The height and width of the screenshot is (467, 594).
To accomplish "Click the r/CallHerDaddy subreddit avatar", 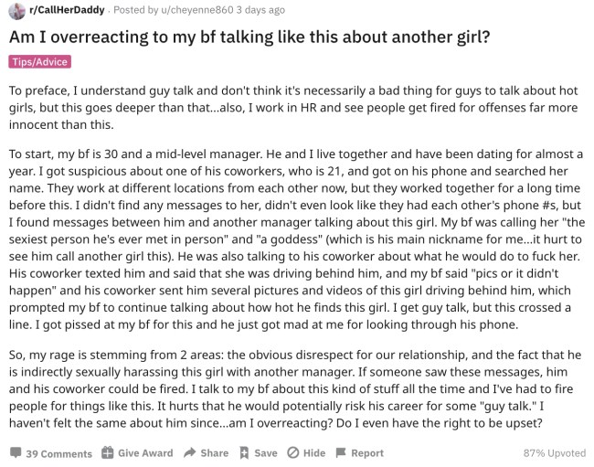I will [x=16, y=11].
